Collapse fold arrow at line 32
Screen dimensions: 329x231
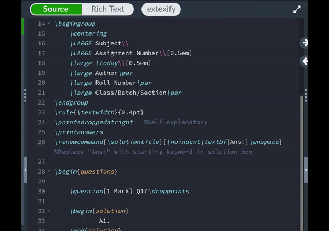point(49,211)
